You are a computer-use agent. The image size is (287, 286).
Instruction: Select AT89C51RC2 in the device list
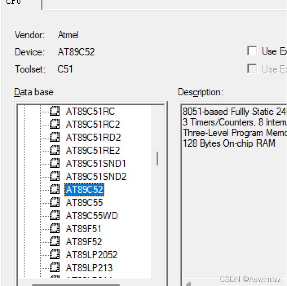[x=93, y=124]
